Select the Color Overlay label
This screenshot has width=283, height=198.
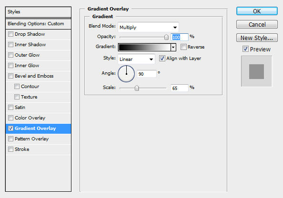tap(30, 118)
